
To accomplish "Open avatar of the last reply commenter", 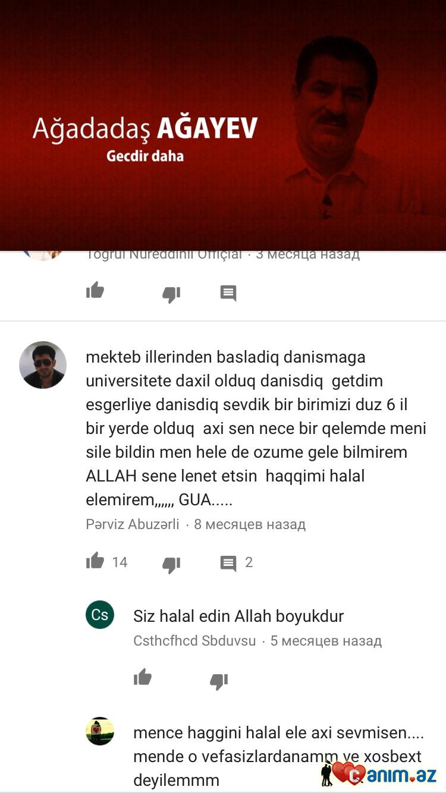I will pyautogui.click(x=100, y=731).
